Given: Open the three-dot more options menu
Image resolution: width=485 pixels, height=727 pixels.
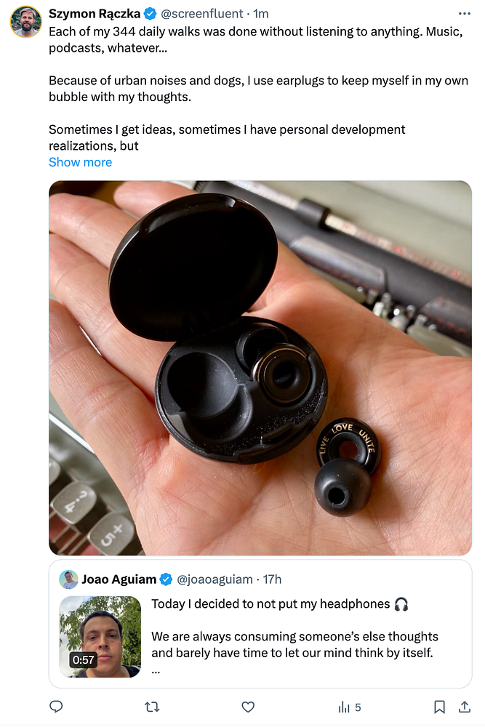Looking at the screenshot, I should pyautogui.click(x=464, y=13).
